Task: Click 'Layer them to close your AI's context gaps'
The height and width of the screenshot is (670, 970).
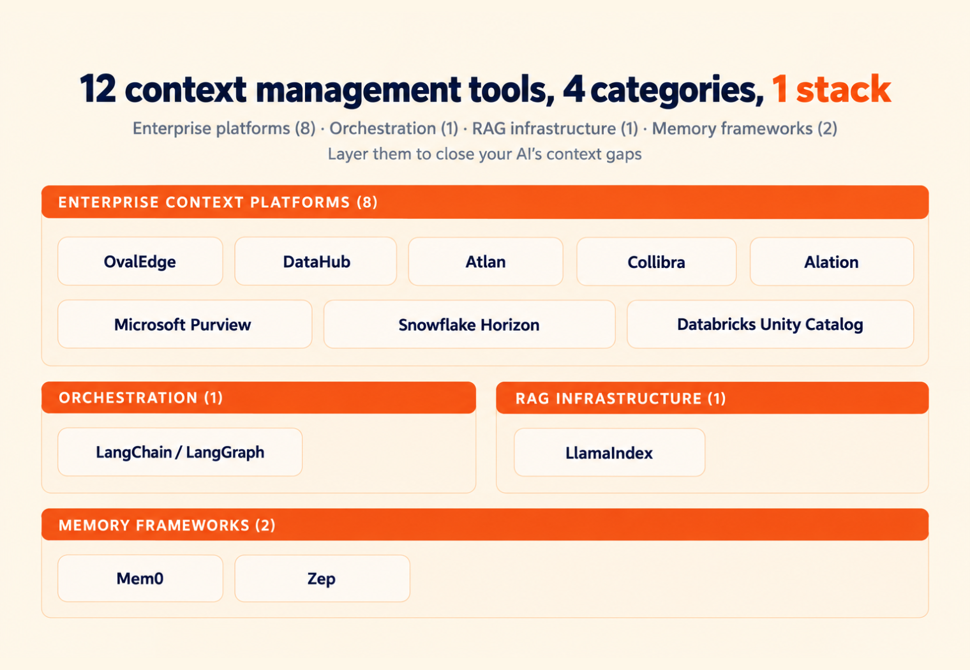Action: pyautogui.click(x=485, y=154)
